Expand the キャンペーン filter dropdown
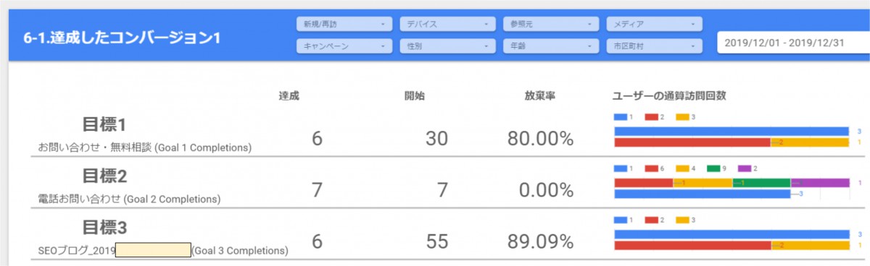 point(344,46)
